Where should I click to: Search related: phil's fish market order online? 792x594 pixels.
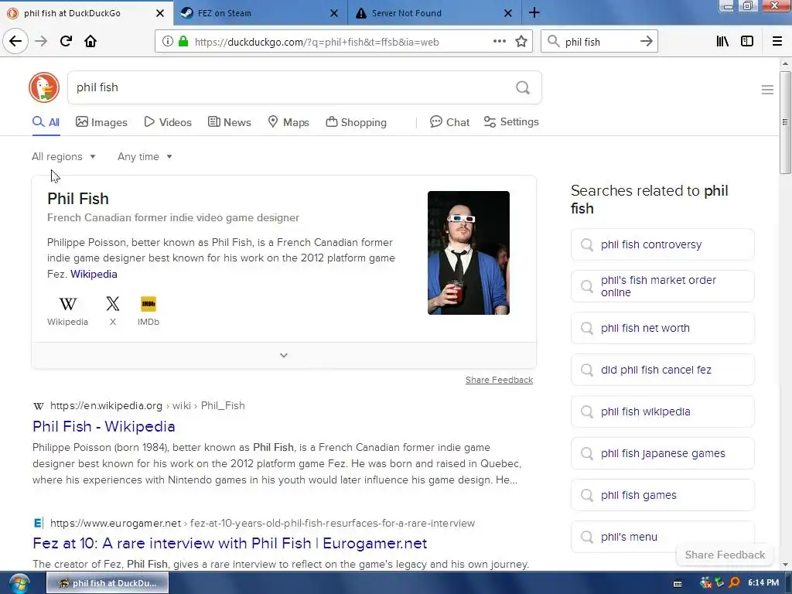pyautogui.click(x=663, y=286)
